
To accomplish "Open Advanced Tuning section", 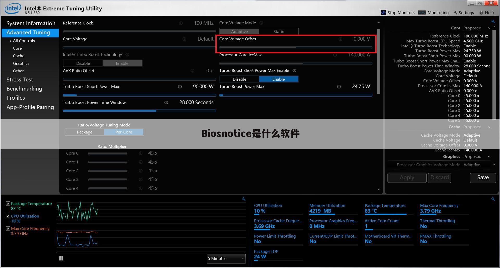I will (x=30, y=33).
